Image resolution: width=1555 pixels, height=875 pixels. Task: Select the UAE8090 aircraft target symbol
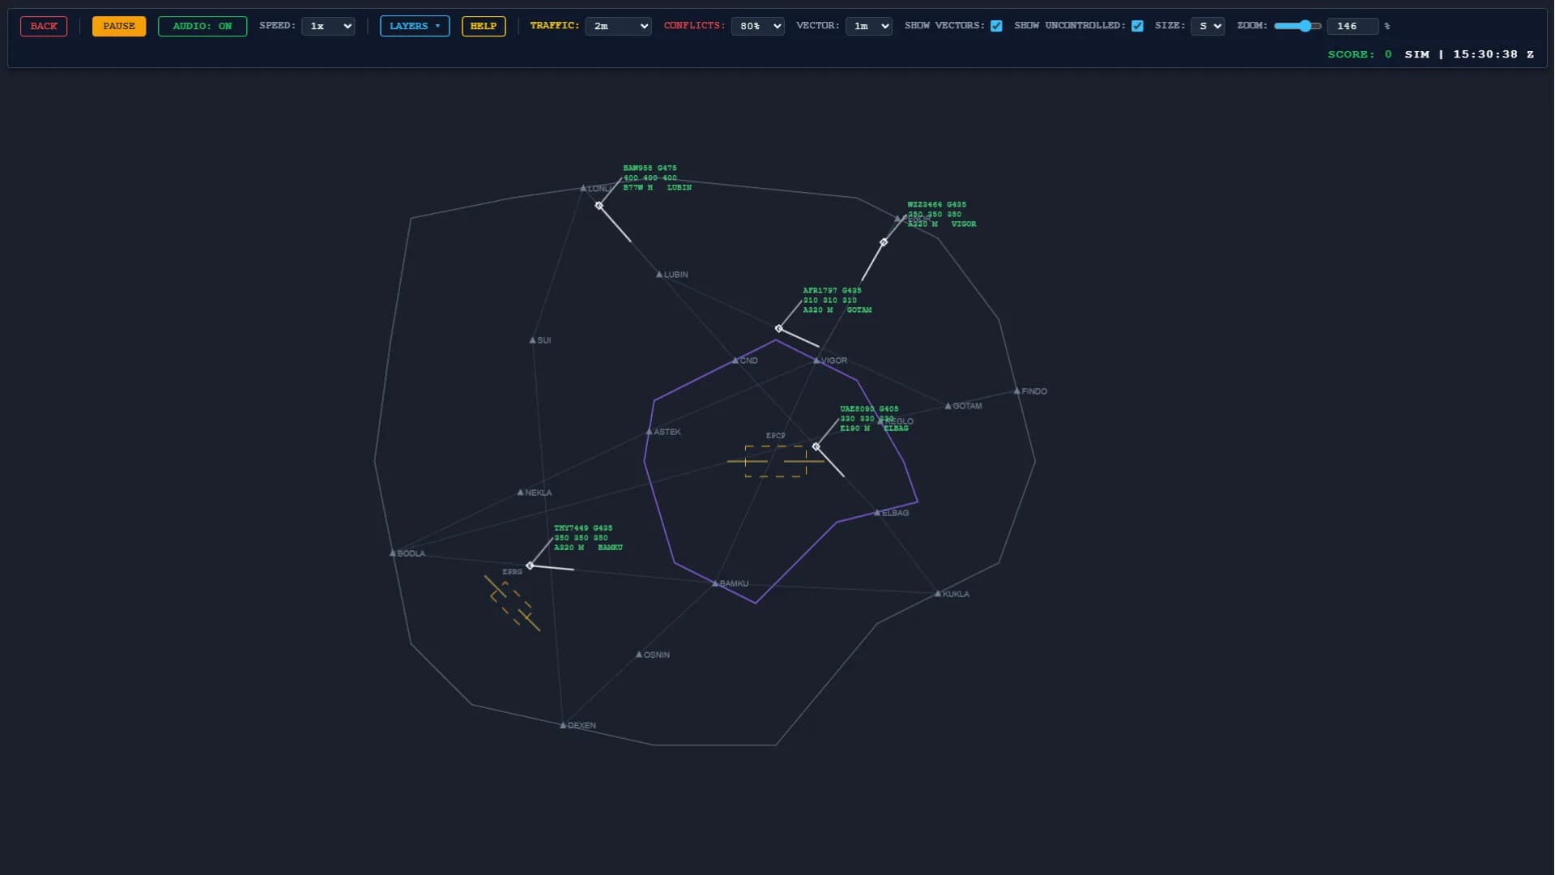point(816,446)
